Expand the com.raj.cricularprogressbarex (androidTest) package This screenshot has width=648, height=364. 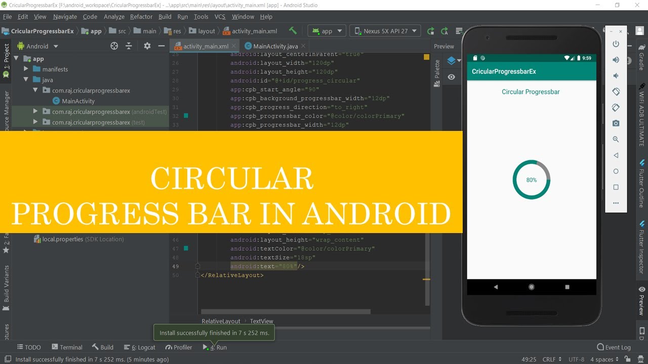(x=35, y=111)
